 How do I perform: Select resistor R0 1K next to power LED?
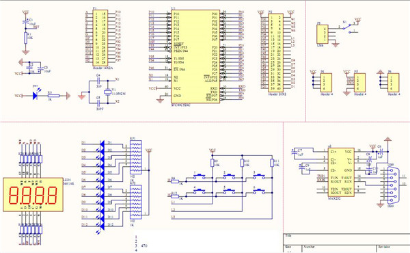tap(54, 96)
